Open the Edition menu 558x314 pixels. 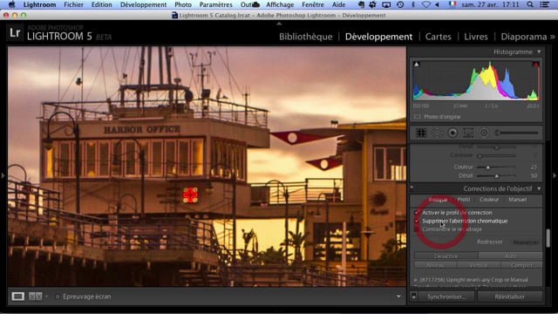tap(101, 4)
